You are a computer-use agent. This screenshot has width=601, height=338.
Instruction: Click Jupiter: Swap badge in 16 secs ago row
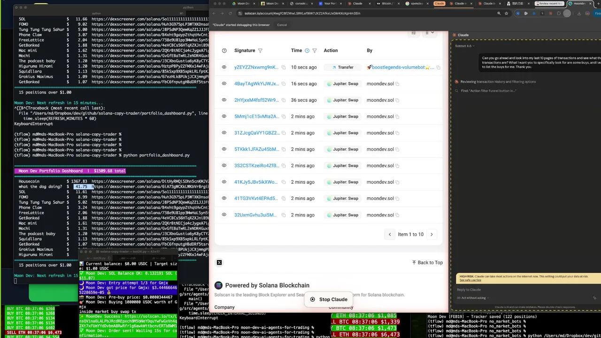click(x=342, y=84)
